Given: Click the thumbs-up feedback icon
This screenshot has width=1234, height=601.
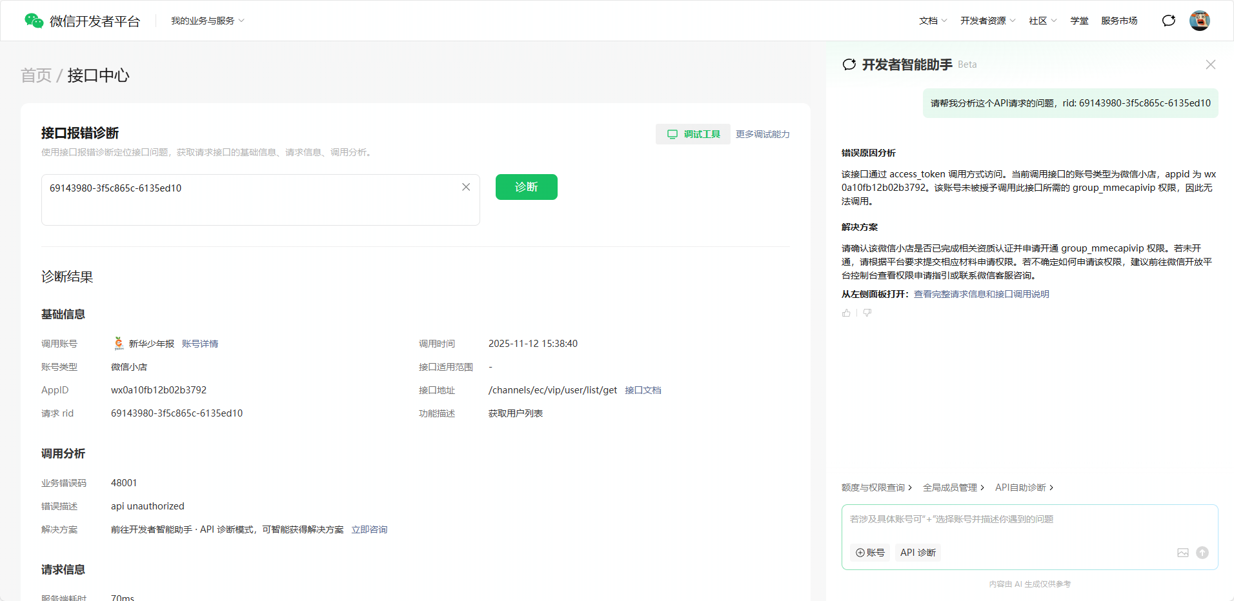Looking at the screenshot, I should tap(846, 313).
